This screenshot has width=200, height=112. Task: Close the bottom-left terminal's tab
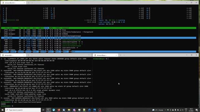click(x=24, y=55)
